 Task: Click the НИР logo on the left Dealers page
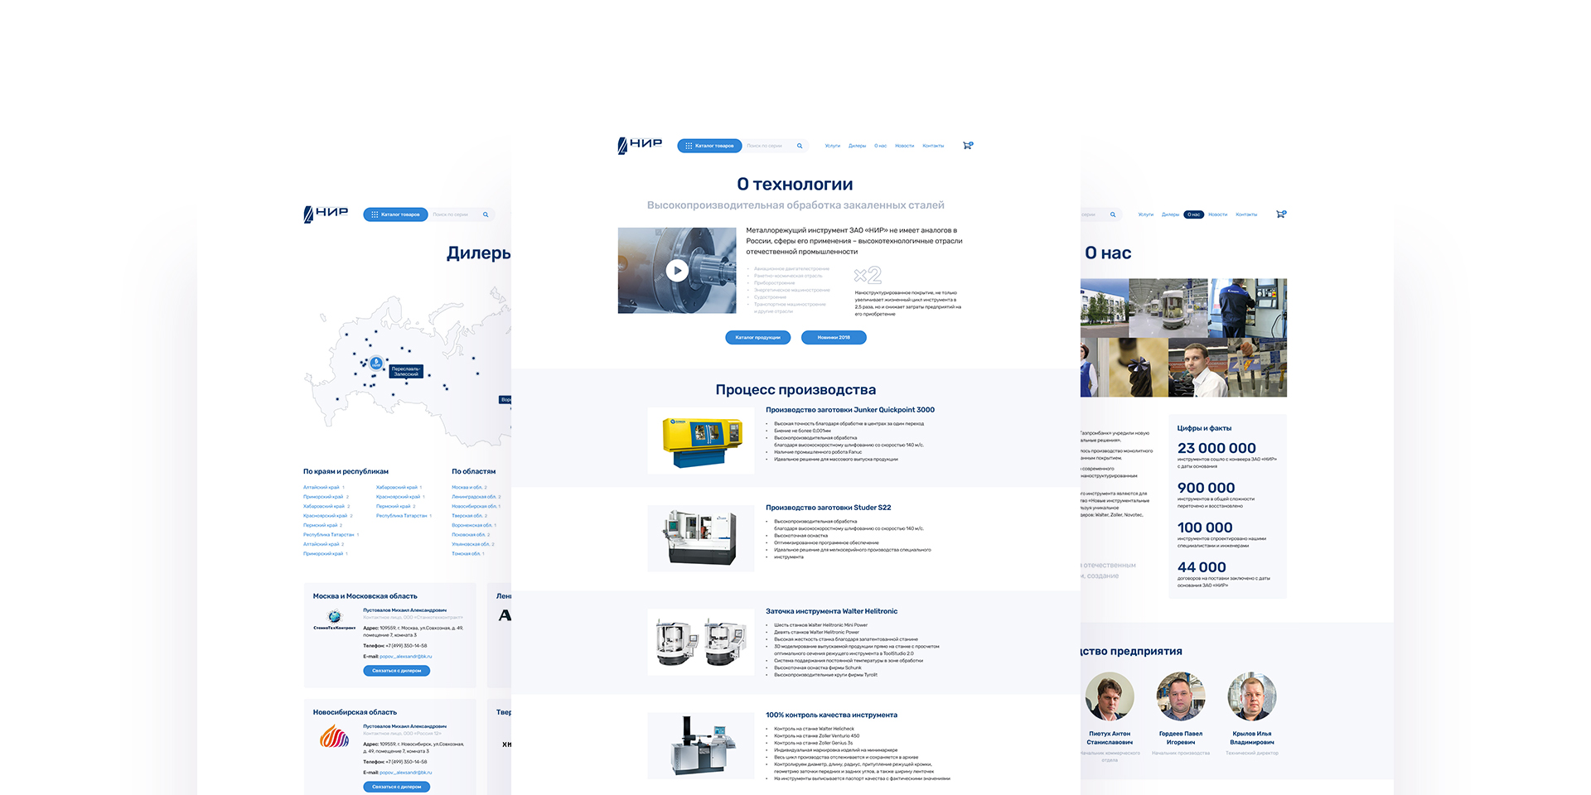tap(326, 214)
